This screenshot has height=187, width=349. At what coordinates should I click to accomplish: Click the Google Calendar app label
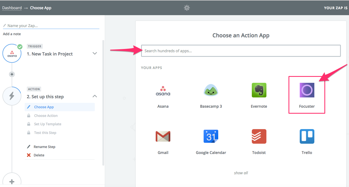pyautogui.click(x=211, y=153)
